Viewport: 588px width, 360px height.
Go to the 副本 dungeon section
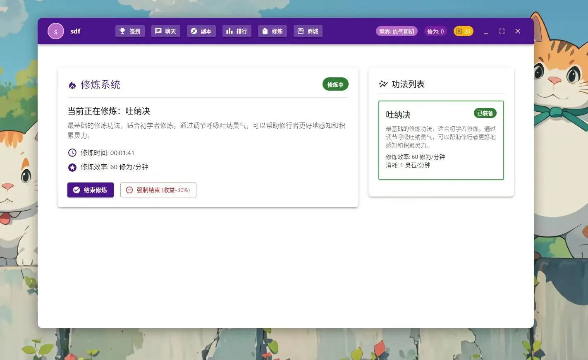pos(201,31)
